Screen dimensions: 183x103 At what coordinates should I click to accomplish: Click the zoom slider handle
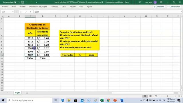pyautogui.click(x=168, y=96)
